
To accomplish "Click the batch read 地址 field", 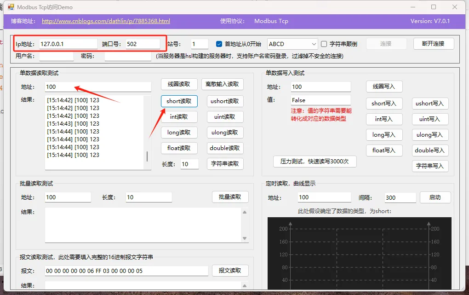I will click(68, 197).
